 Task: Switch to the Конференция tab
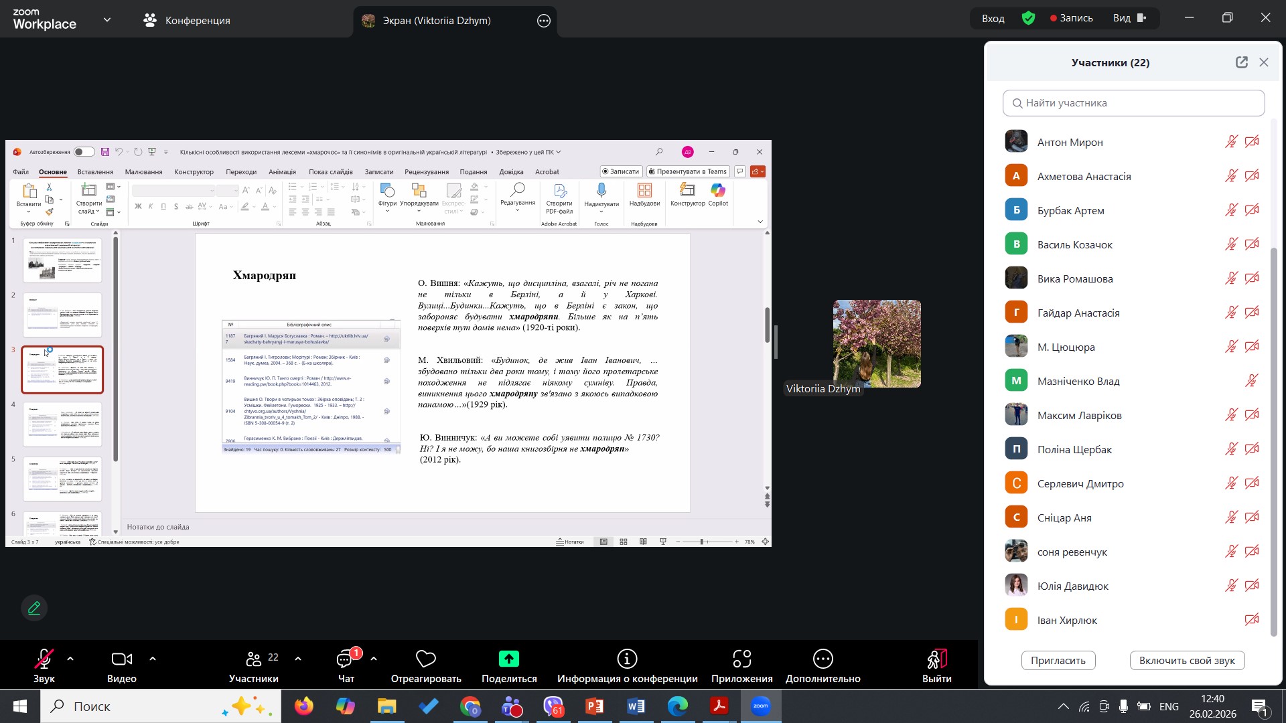coord(187,20)
